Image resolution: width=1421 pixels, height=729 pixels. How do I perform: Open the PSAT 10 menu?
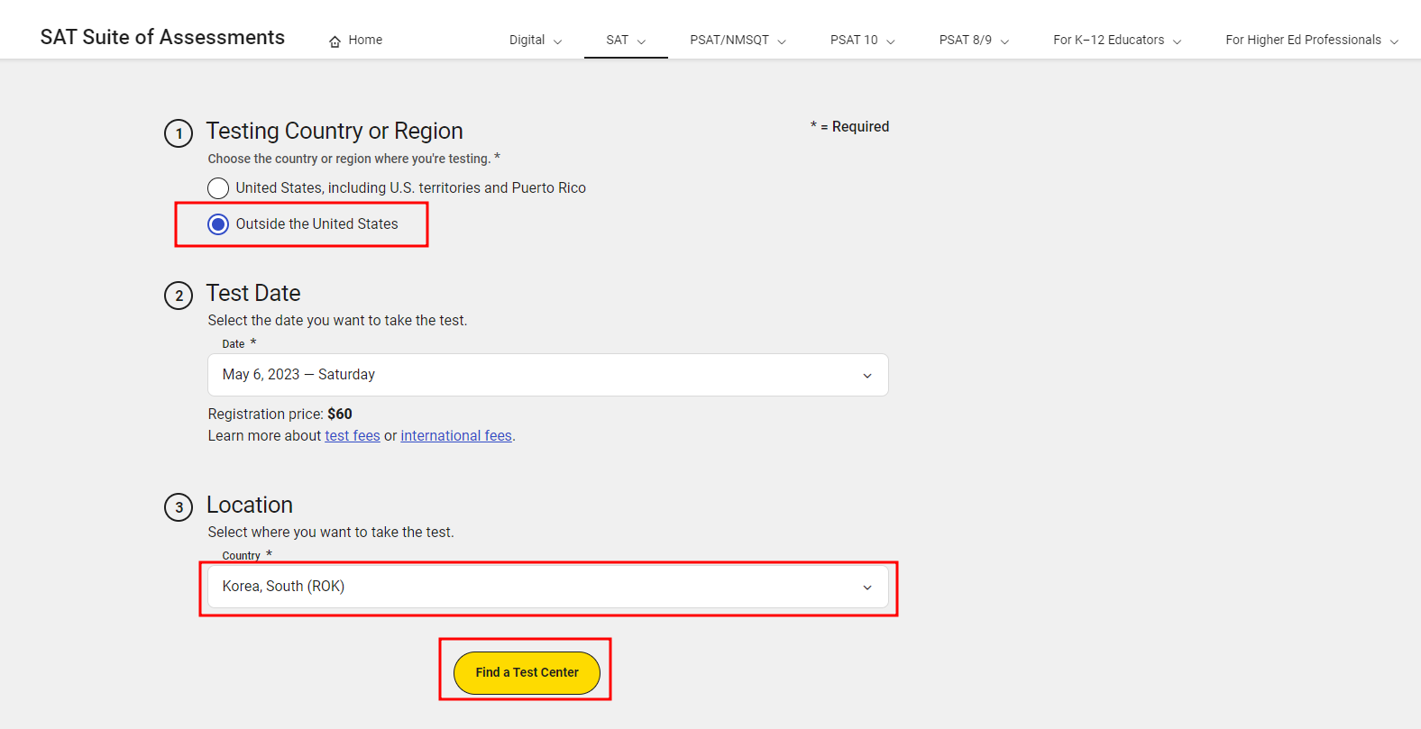pos(863,41)
